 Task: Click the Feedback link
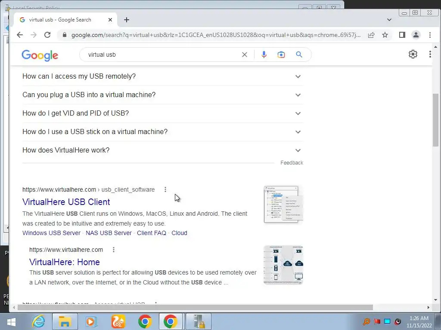292,163
